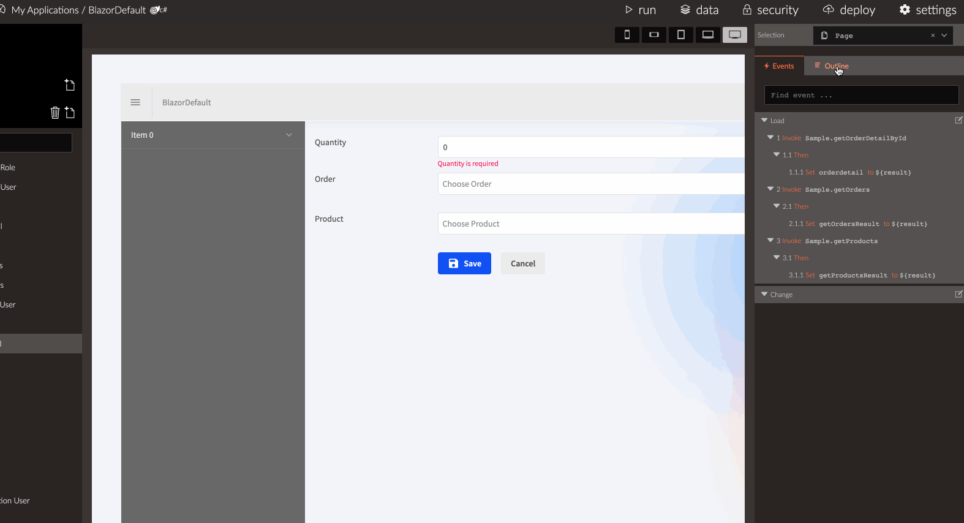The image size is (964, 523).
Task: Open settings via the gear icon
Action: point(905,10)
